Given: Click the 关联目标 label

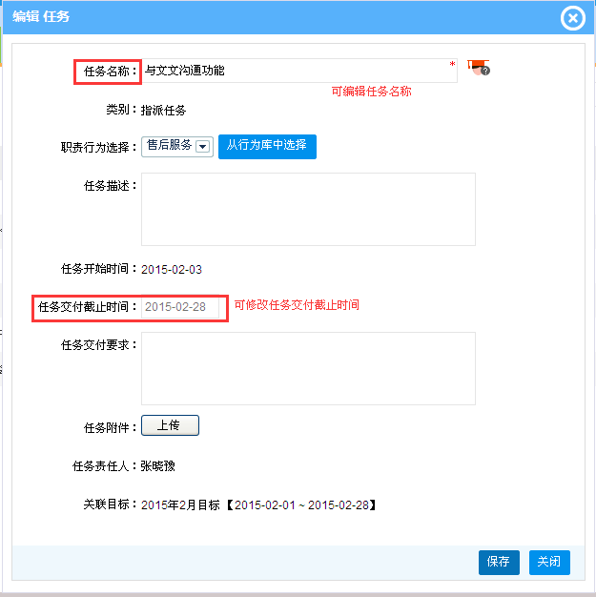Looking at the screenshot, I should click(110, 504).
